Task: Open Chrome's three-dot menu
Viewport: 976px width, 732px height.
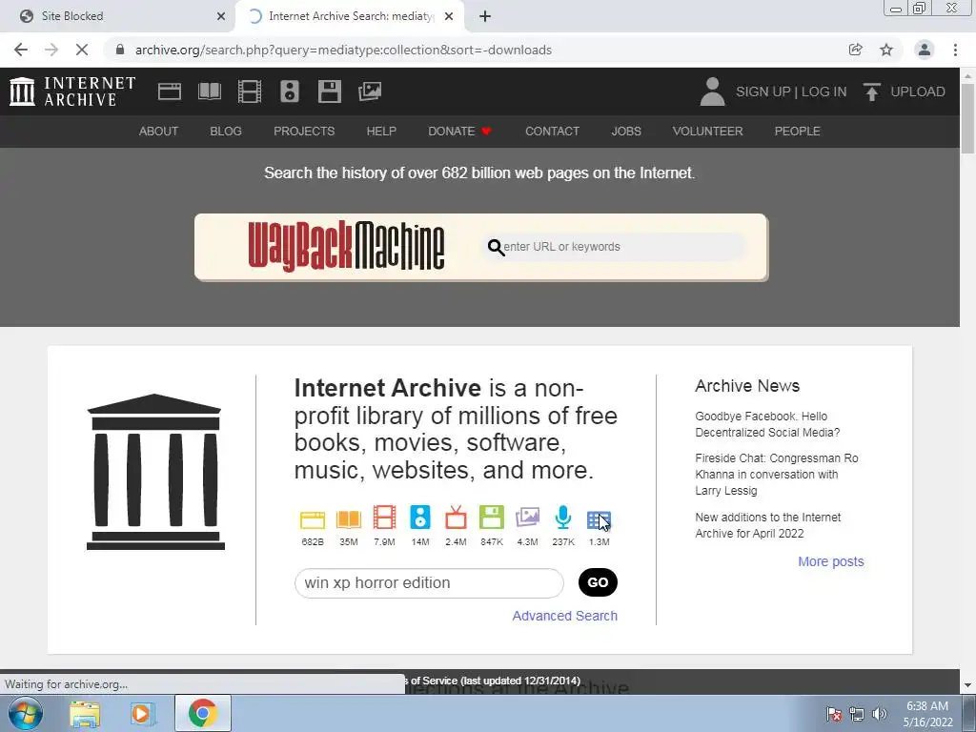Action: (x=955, y=50)
